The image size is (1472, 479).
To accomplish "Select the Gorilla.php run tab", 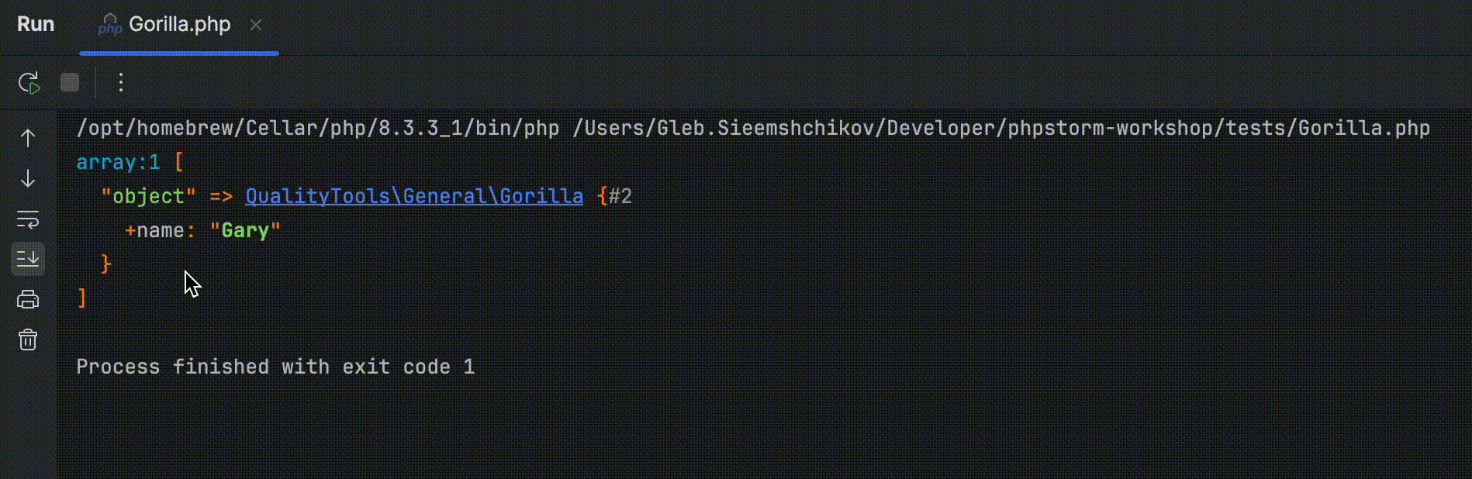I will (179, 25).
